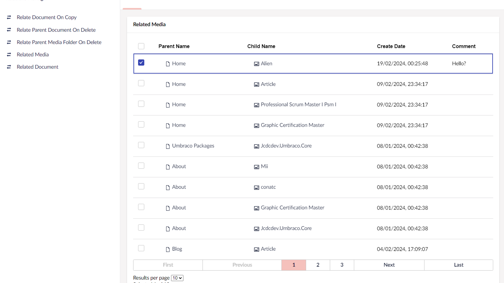
Task: Select page 3 in pagination
Action: pos(342,265)
